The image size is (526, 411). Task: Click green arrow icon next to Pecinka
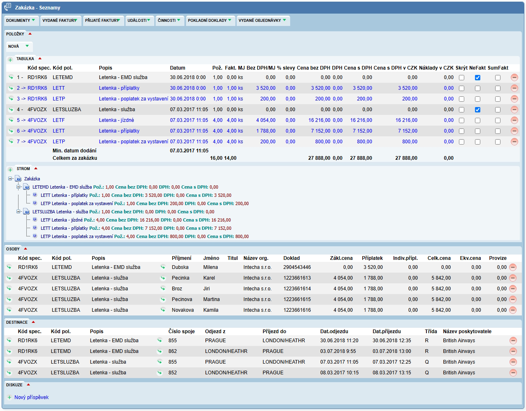click(163, 278)
